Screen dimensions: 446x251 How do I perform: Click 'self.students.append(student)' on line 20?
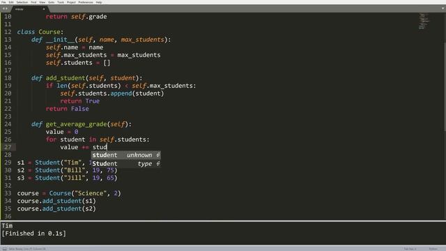[112, 93]
